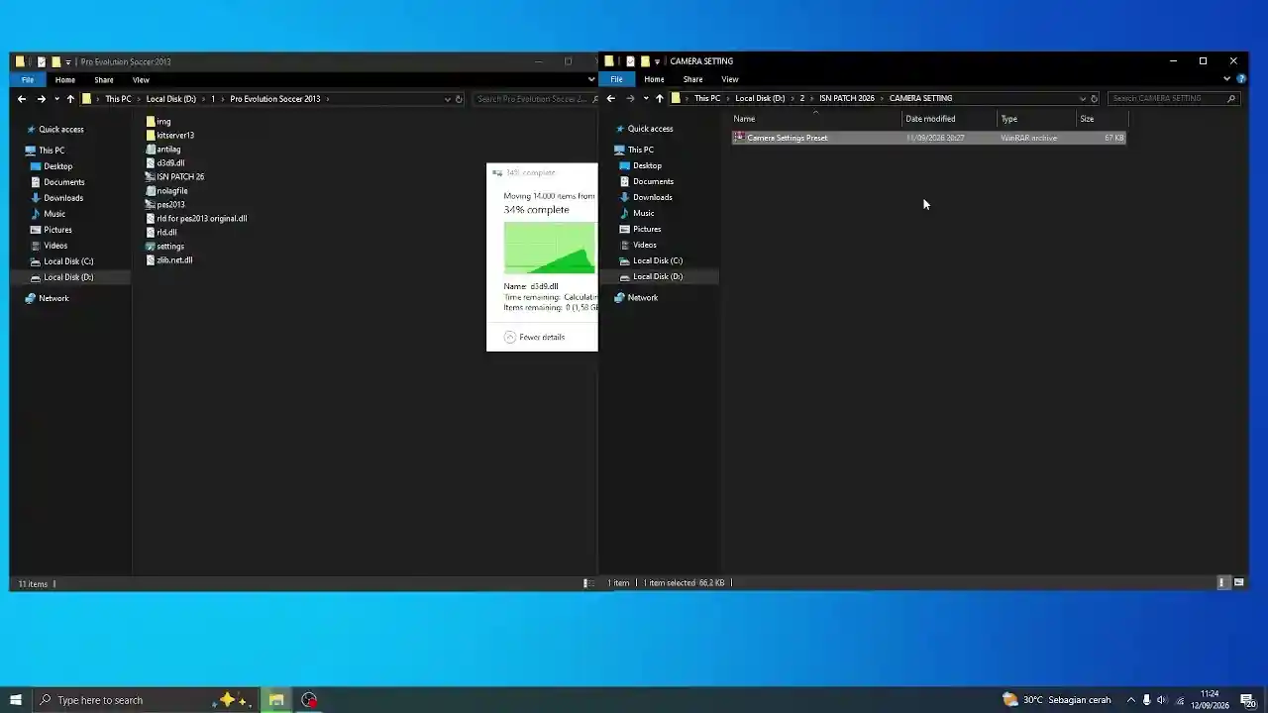Refresh the CAMERA SETTING folder view
Image resolution: width=1268 pixels, height=713 pixels.
pos(1094,98)
